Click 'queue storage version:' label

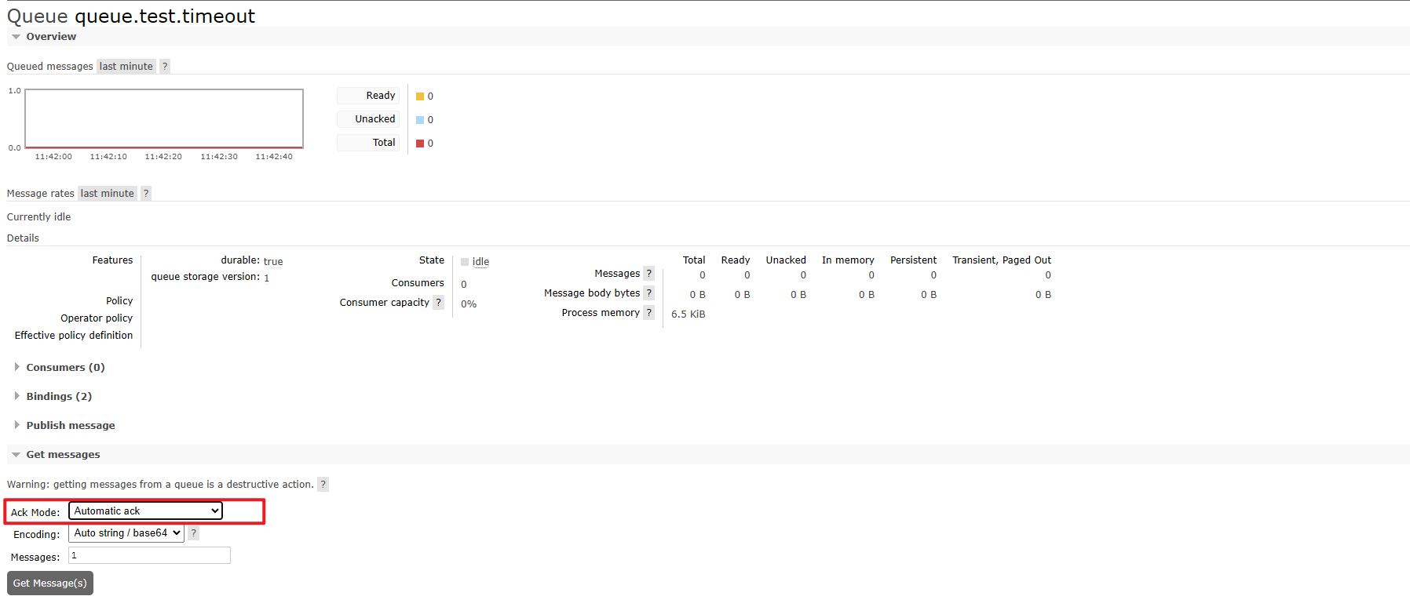pos(206,277)
